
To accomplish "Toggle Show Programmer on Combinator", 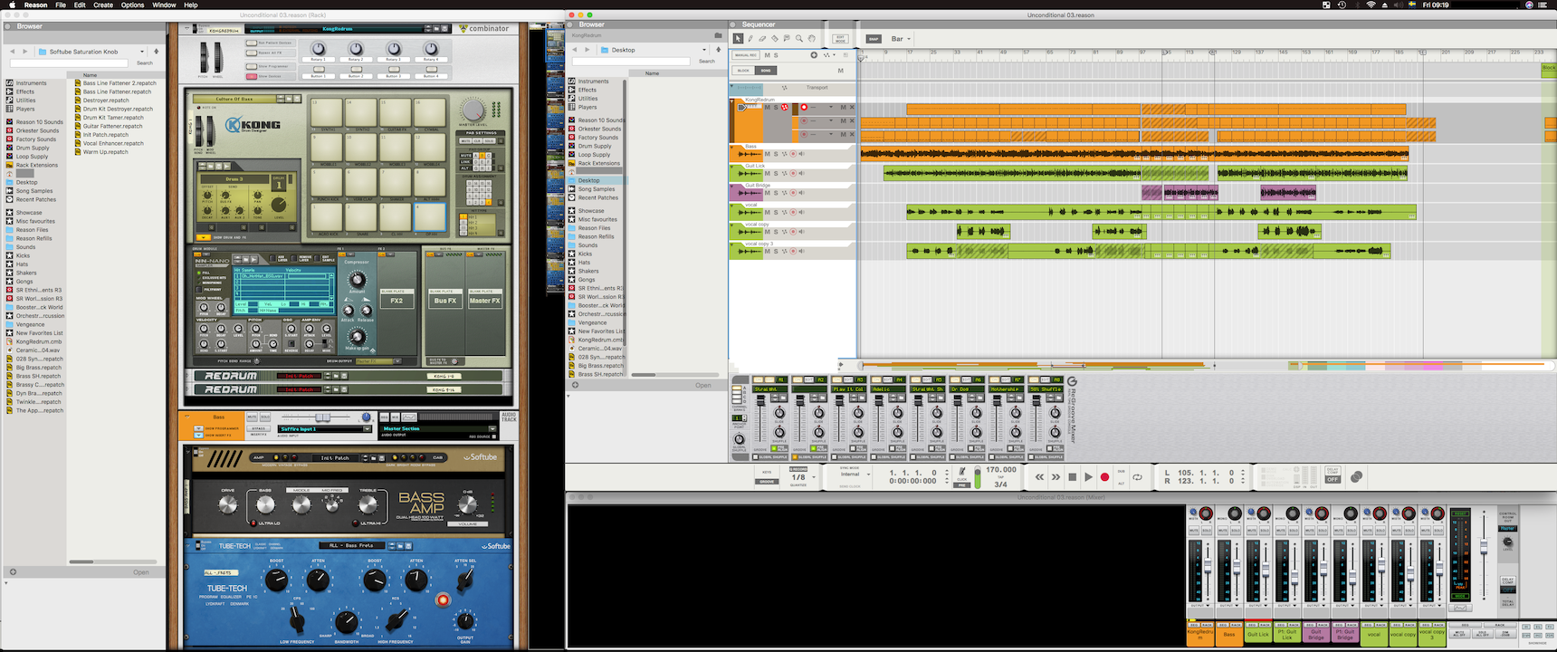I will pyautogui.click(x=250, y=66).
